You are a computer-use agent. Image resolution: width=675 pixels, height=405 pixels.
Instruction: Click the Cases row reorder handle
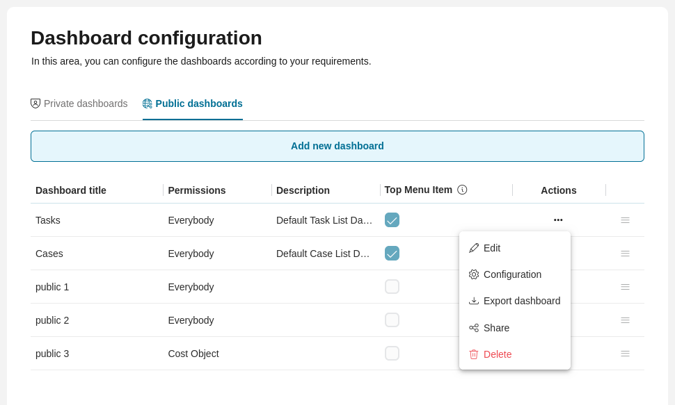pos(625,254)
